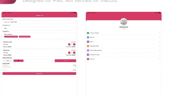Screen dimensions: 174x98
Task: Remove the second selected service chip
Action: click(x=25, y=37)
